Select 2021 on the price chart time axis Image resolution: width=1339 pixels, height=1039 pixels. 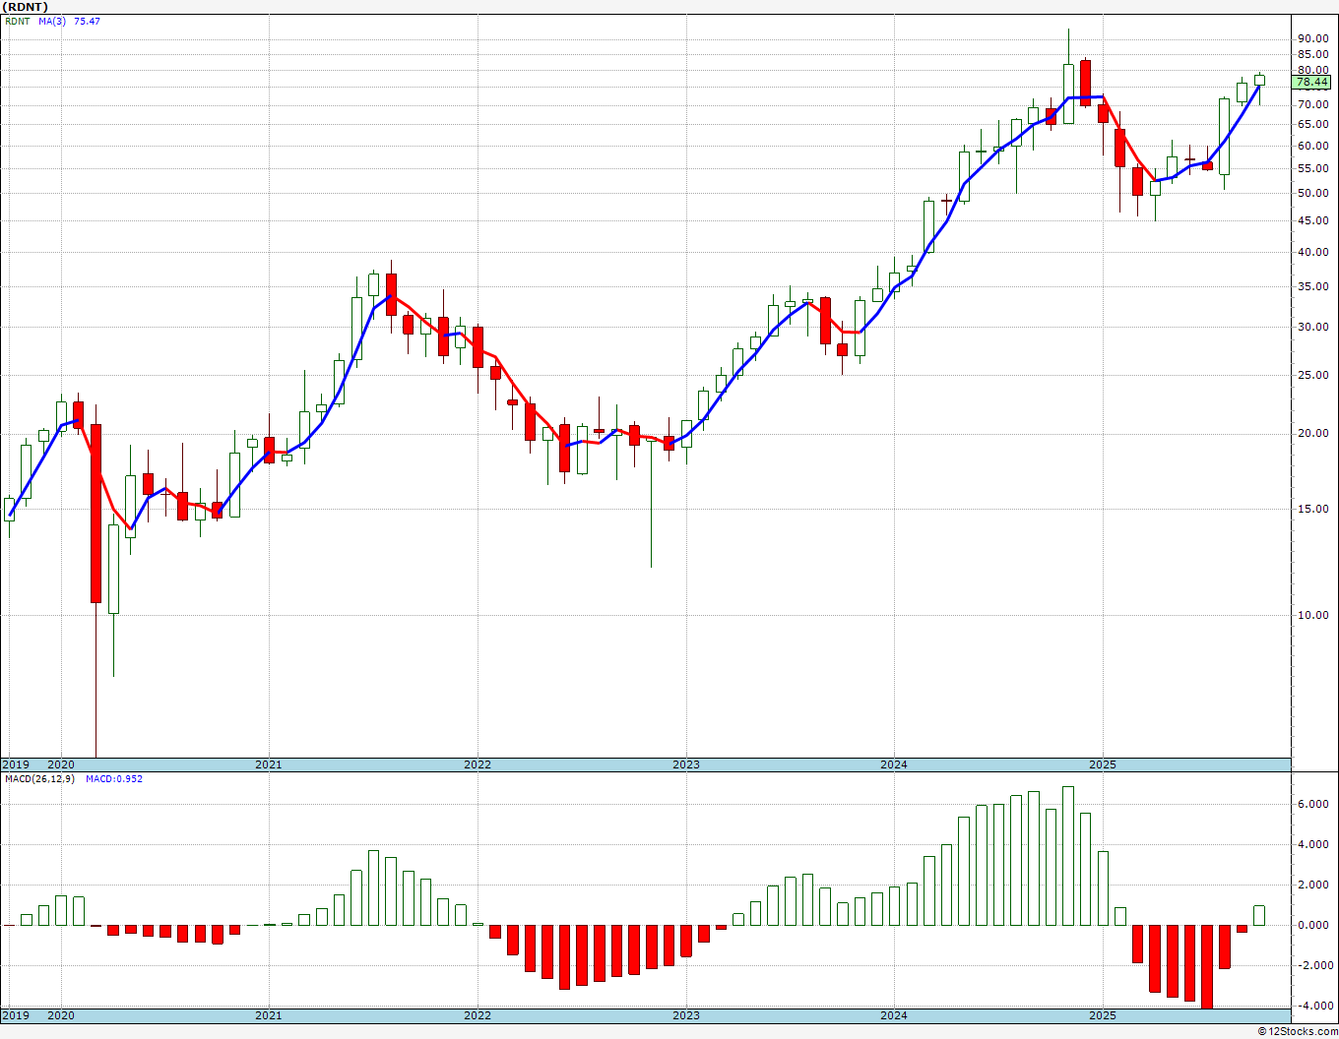(x=269, y=764)
